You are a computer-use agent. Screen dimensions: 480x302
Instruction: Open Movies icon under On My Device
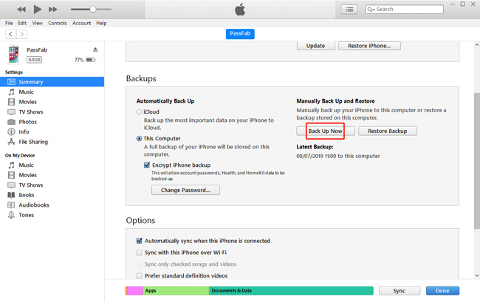pos(11,175)
